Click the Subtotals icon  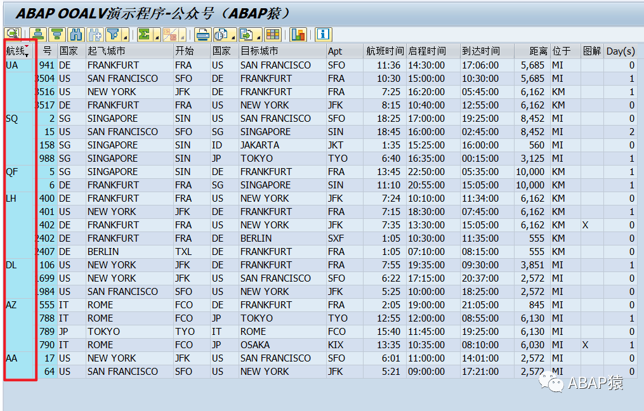pos(170,34)
